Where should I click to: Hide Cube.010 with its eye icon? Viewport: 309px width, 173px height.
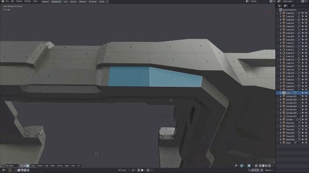pos(306,43)
